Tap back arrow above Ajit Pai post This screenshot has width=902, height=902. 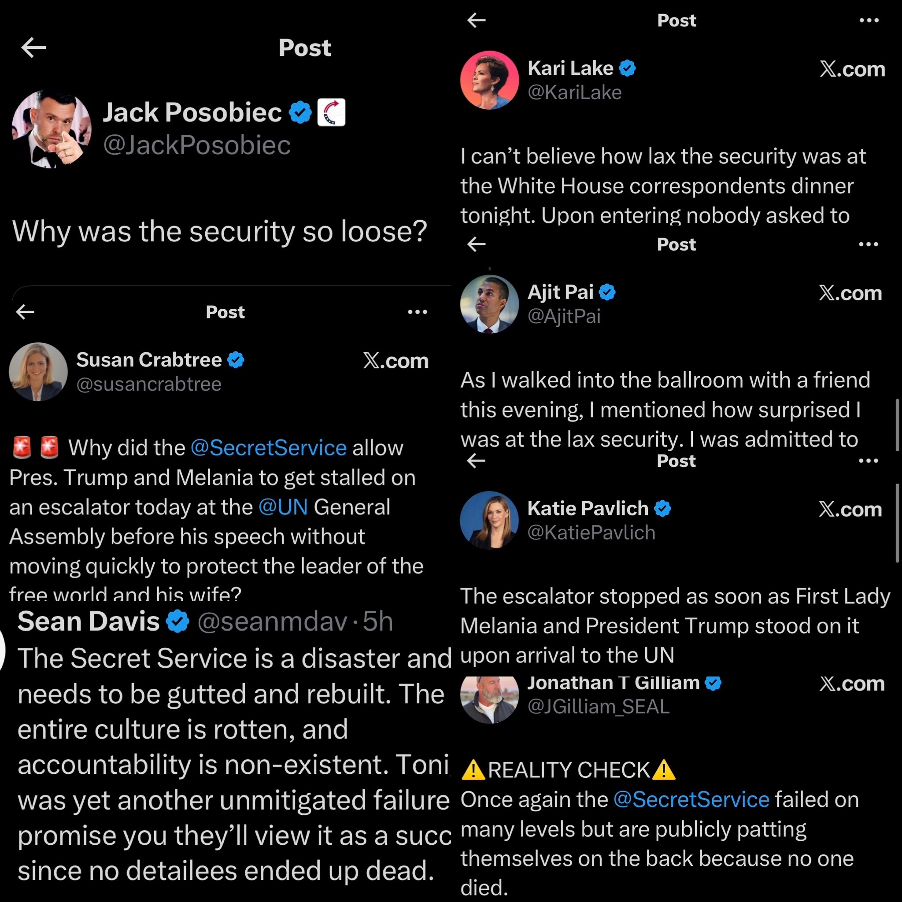[x=476, y=244]
